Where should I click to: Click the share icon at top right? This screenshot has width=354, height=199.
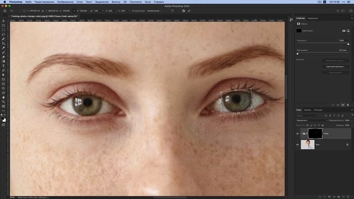(x=351, y=11)
